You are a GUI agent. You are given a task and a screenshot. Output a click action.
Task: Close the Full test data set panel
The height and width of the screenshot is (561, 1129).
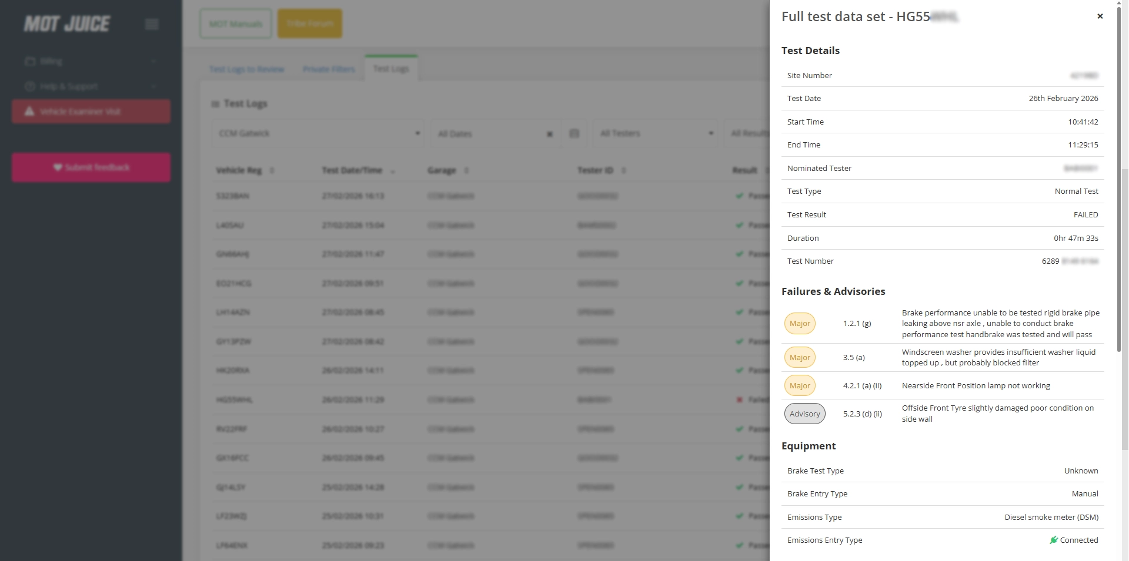click(1100, 16)
